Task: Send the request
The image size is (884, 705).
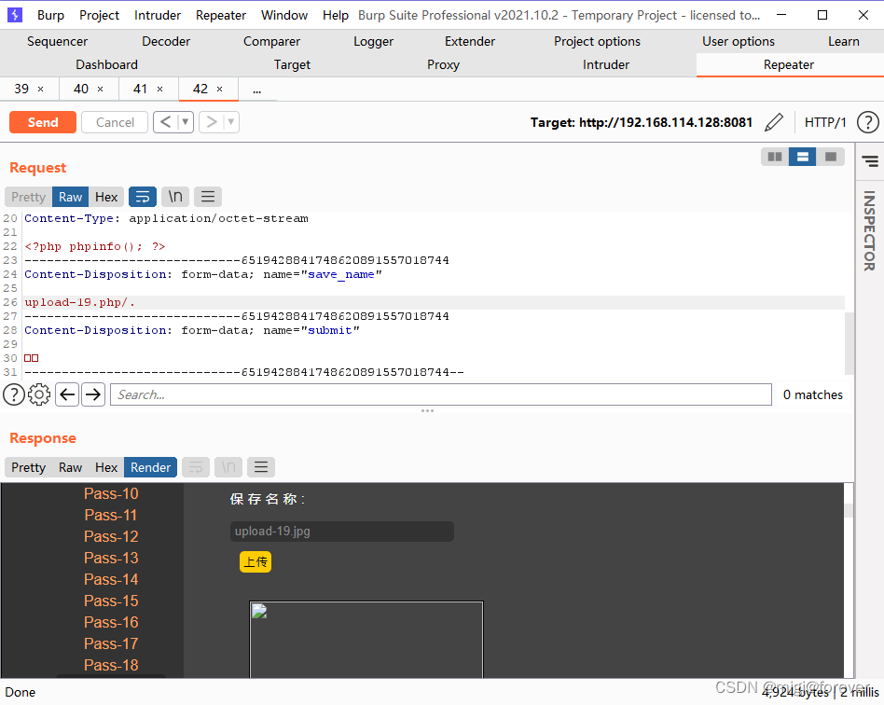Action: click(x=43, y=122)
